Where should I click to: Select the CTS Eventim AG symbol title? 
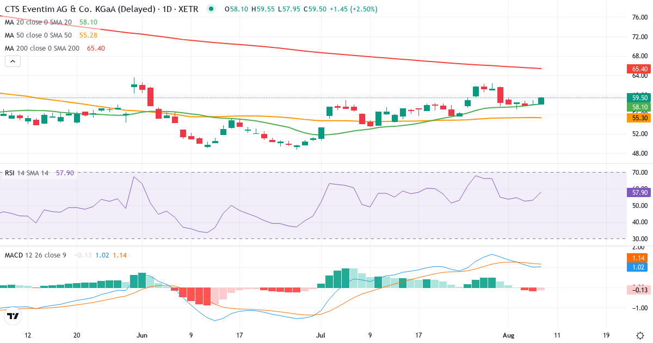point(102,9)
